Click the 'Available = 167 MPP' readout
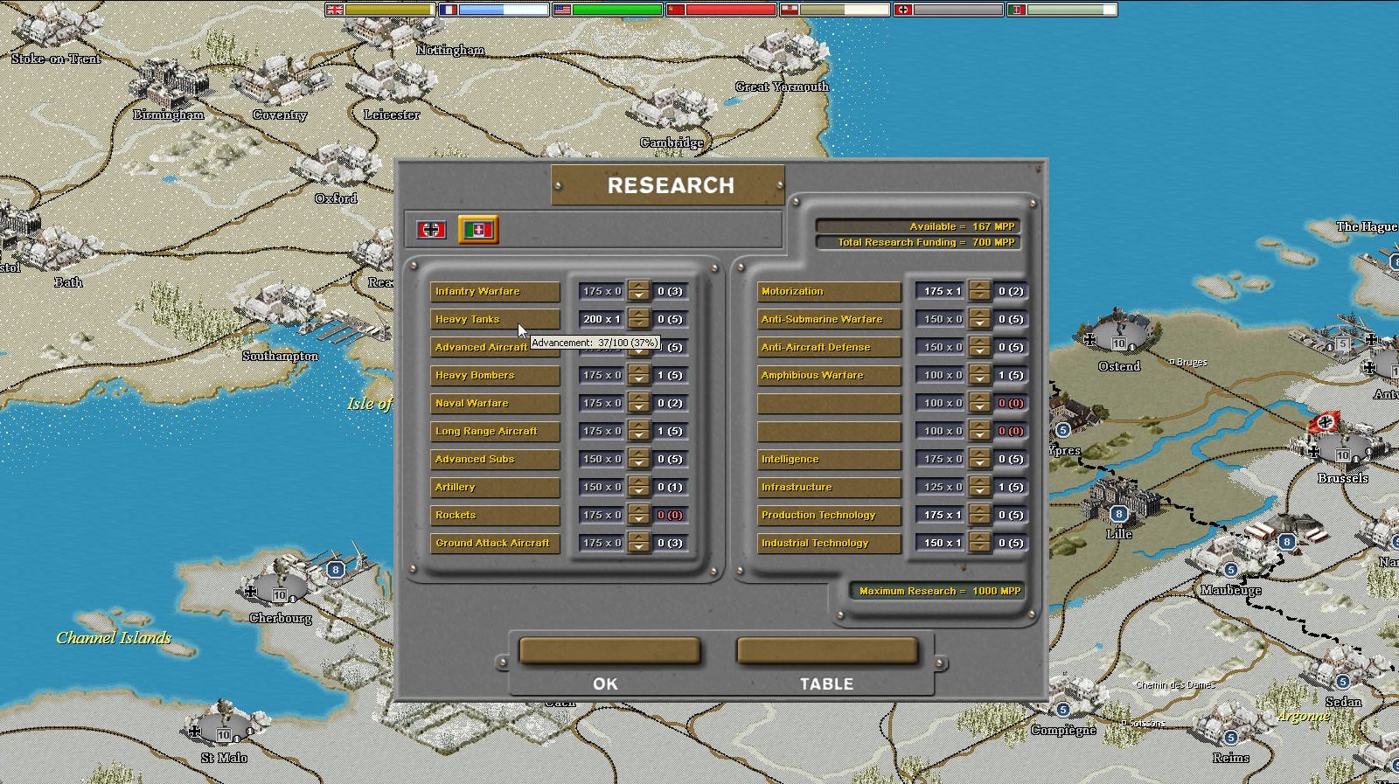The height and width of the screenshot is (784, 1399). click(x=918, y=226)
